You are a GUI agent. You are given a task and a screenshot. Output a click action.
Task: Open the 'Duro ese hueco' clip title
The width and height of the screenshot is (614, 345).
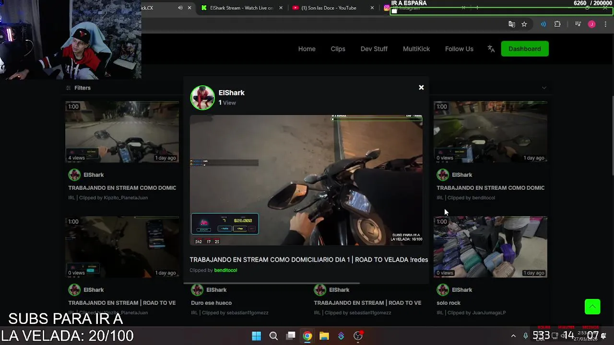211,303
